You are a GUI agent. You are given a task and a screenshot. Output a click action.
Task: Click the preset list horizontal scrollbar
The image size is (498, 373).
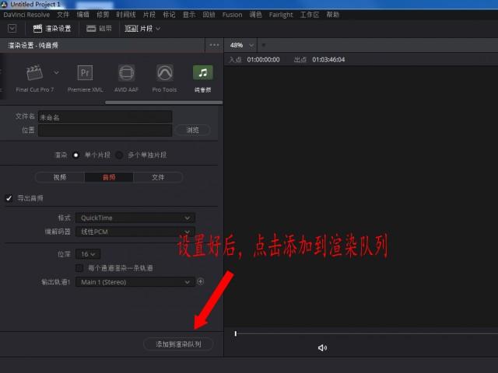click(163, 103)
